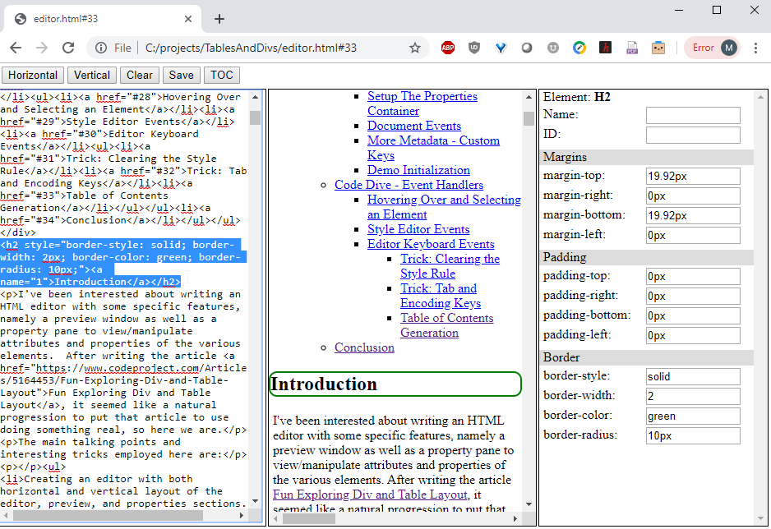
Task: Open the Document Events link
Action: pos(414,126)
